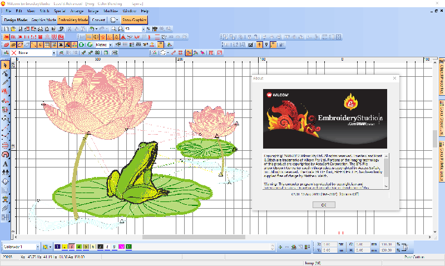The width and height of the screenshot is (445, 266).
Task: Select the Reshape Object tool in the toolbox
Action: coord(5,74)
